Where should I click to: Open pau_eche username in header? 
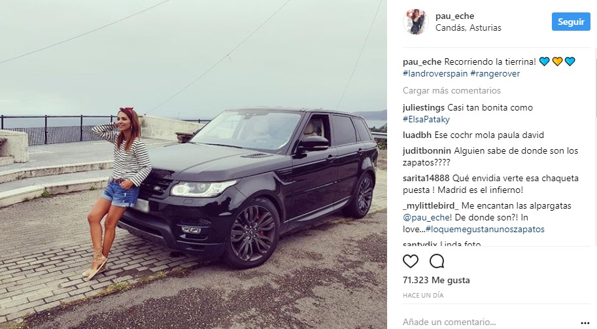[x=454, y=16]
